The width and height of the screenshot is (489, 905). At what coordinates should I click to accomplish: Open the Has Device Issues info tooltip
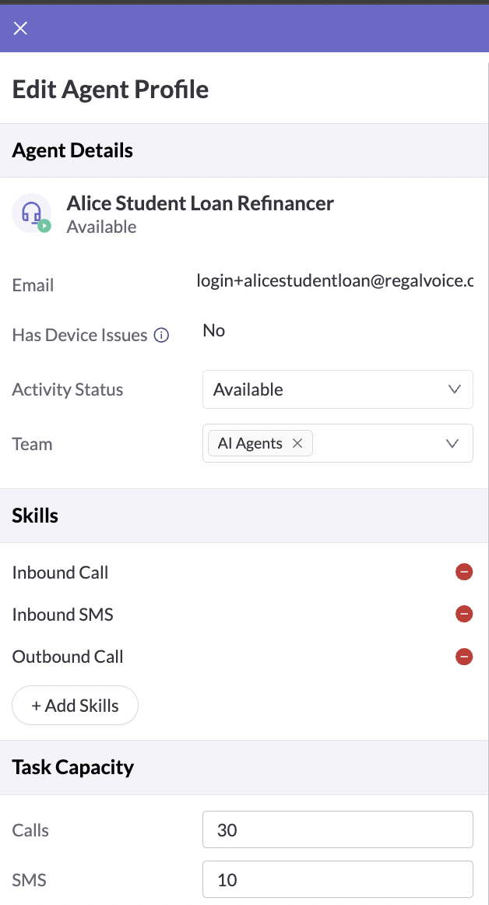tap(161, 336)
